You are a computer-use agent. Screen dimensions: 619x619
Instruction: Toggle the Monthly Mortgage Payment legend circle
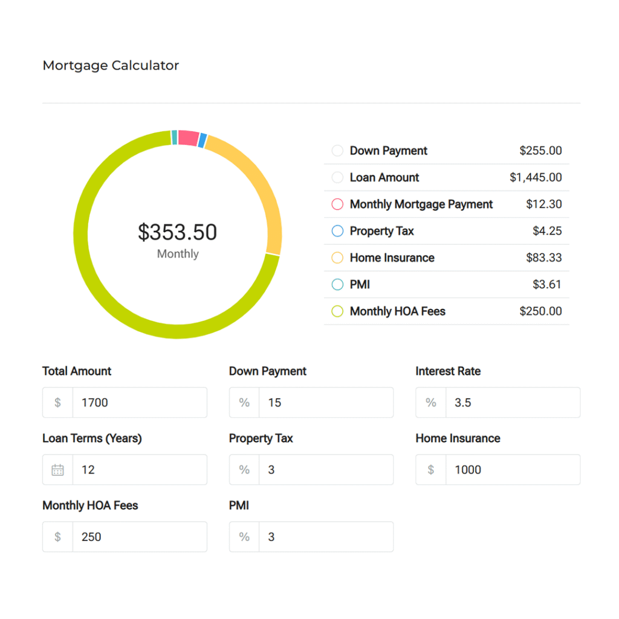pyautogui.click(x=337, y=204)
